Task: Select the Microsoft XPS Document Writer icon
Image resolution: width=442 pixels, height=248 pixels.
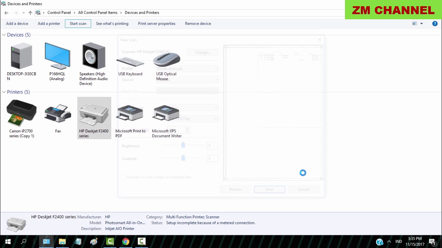Action: click(166, 113)
